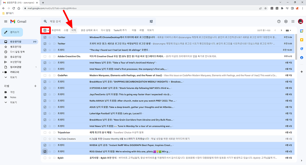306x165 pixels.
Task: Click 삭제 to delete selected emails
Action: (73, 30)
